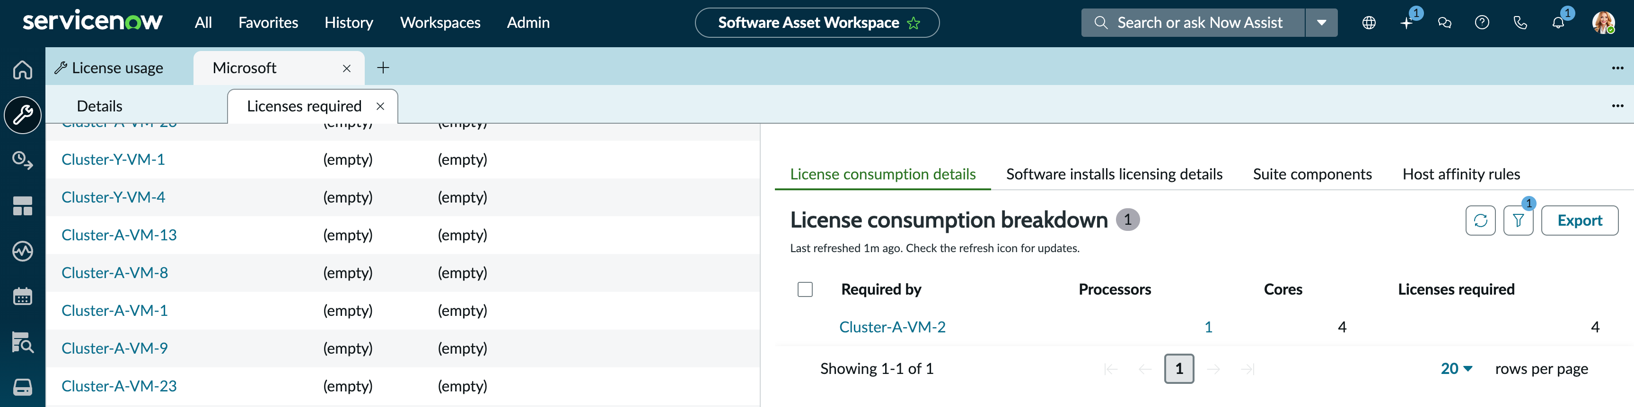Expand the search scope dropdown arrow
This screenshot has height=407, width=1634.
point(1321,23)
